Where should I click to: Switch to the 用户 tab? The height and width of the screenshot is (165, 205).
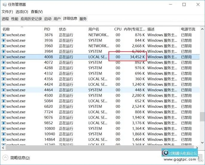click(x=57, y=19)
